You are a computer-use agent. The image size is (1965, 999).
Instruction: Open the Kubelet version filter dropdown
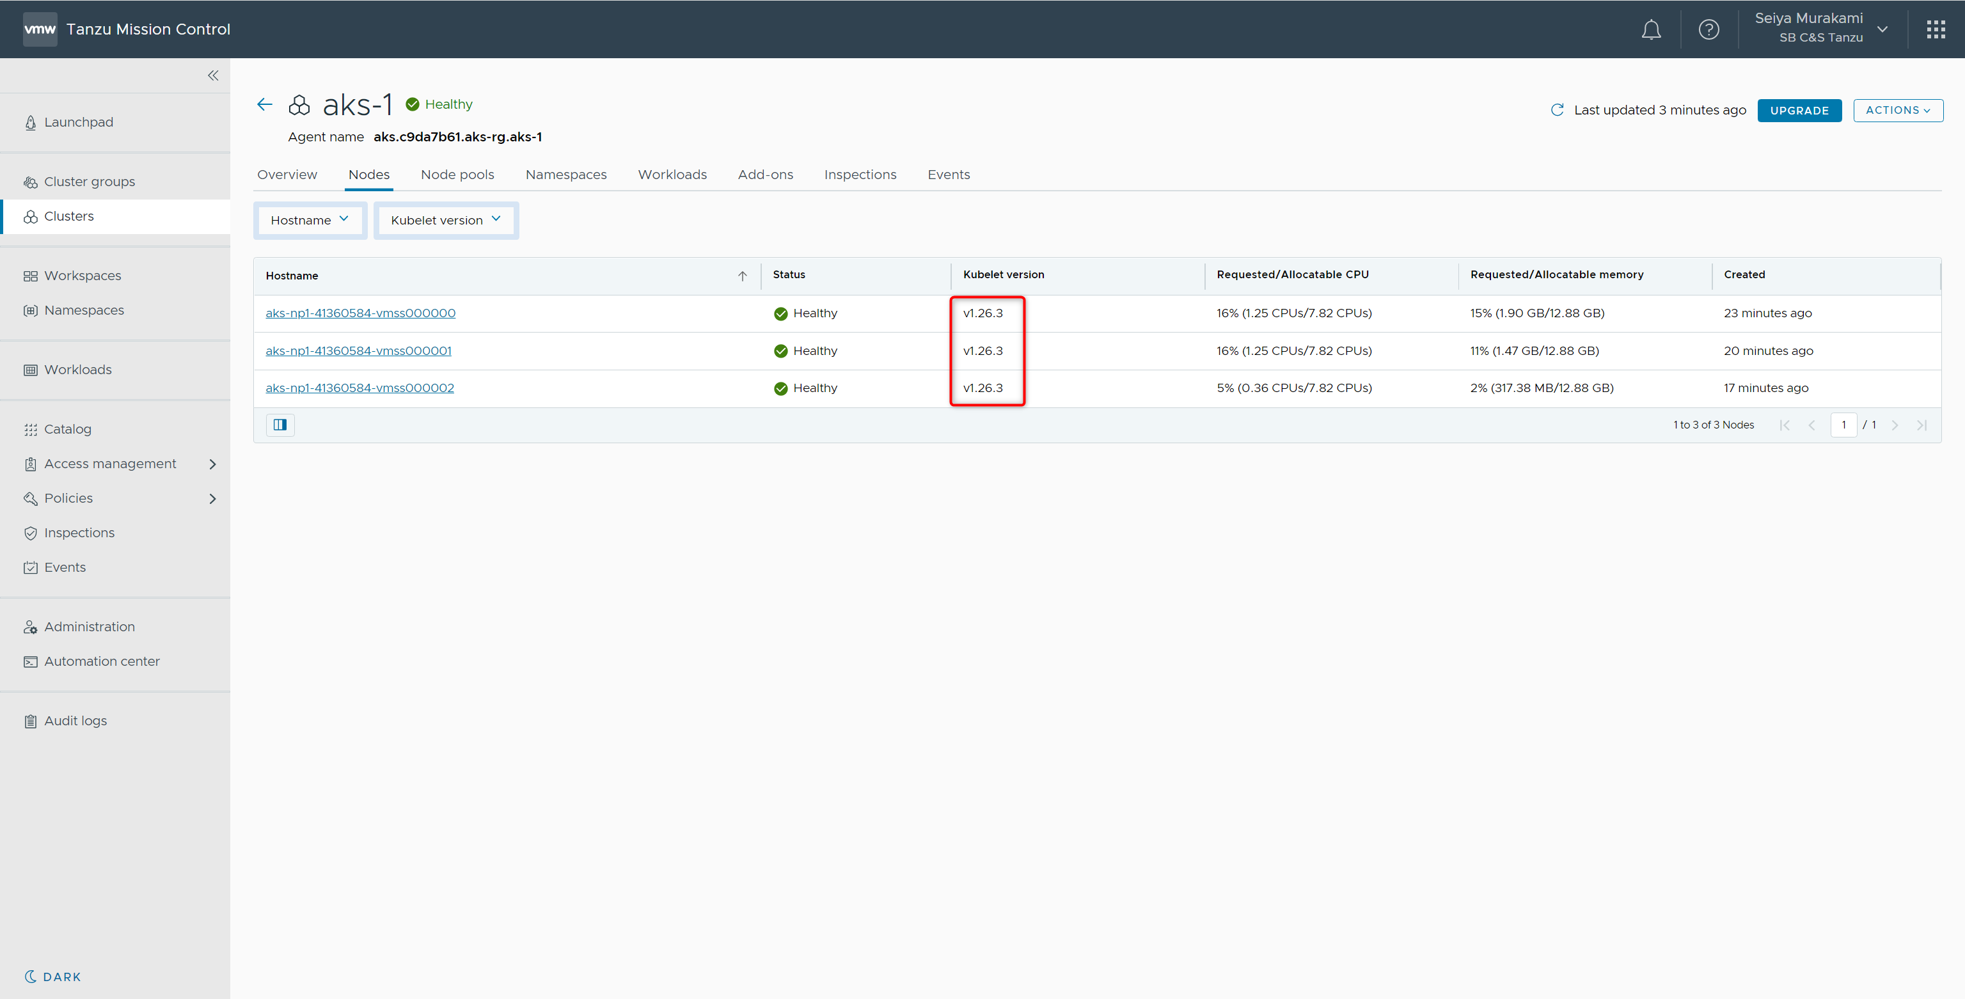click(445, 221)
